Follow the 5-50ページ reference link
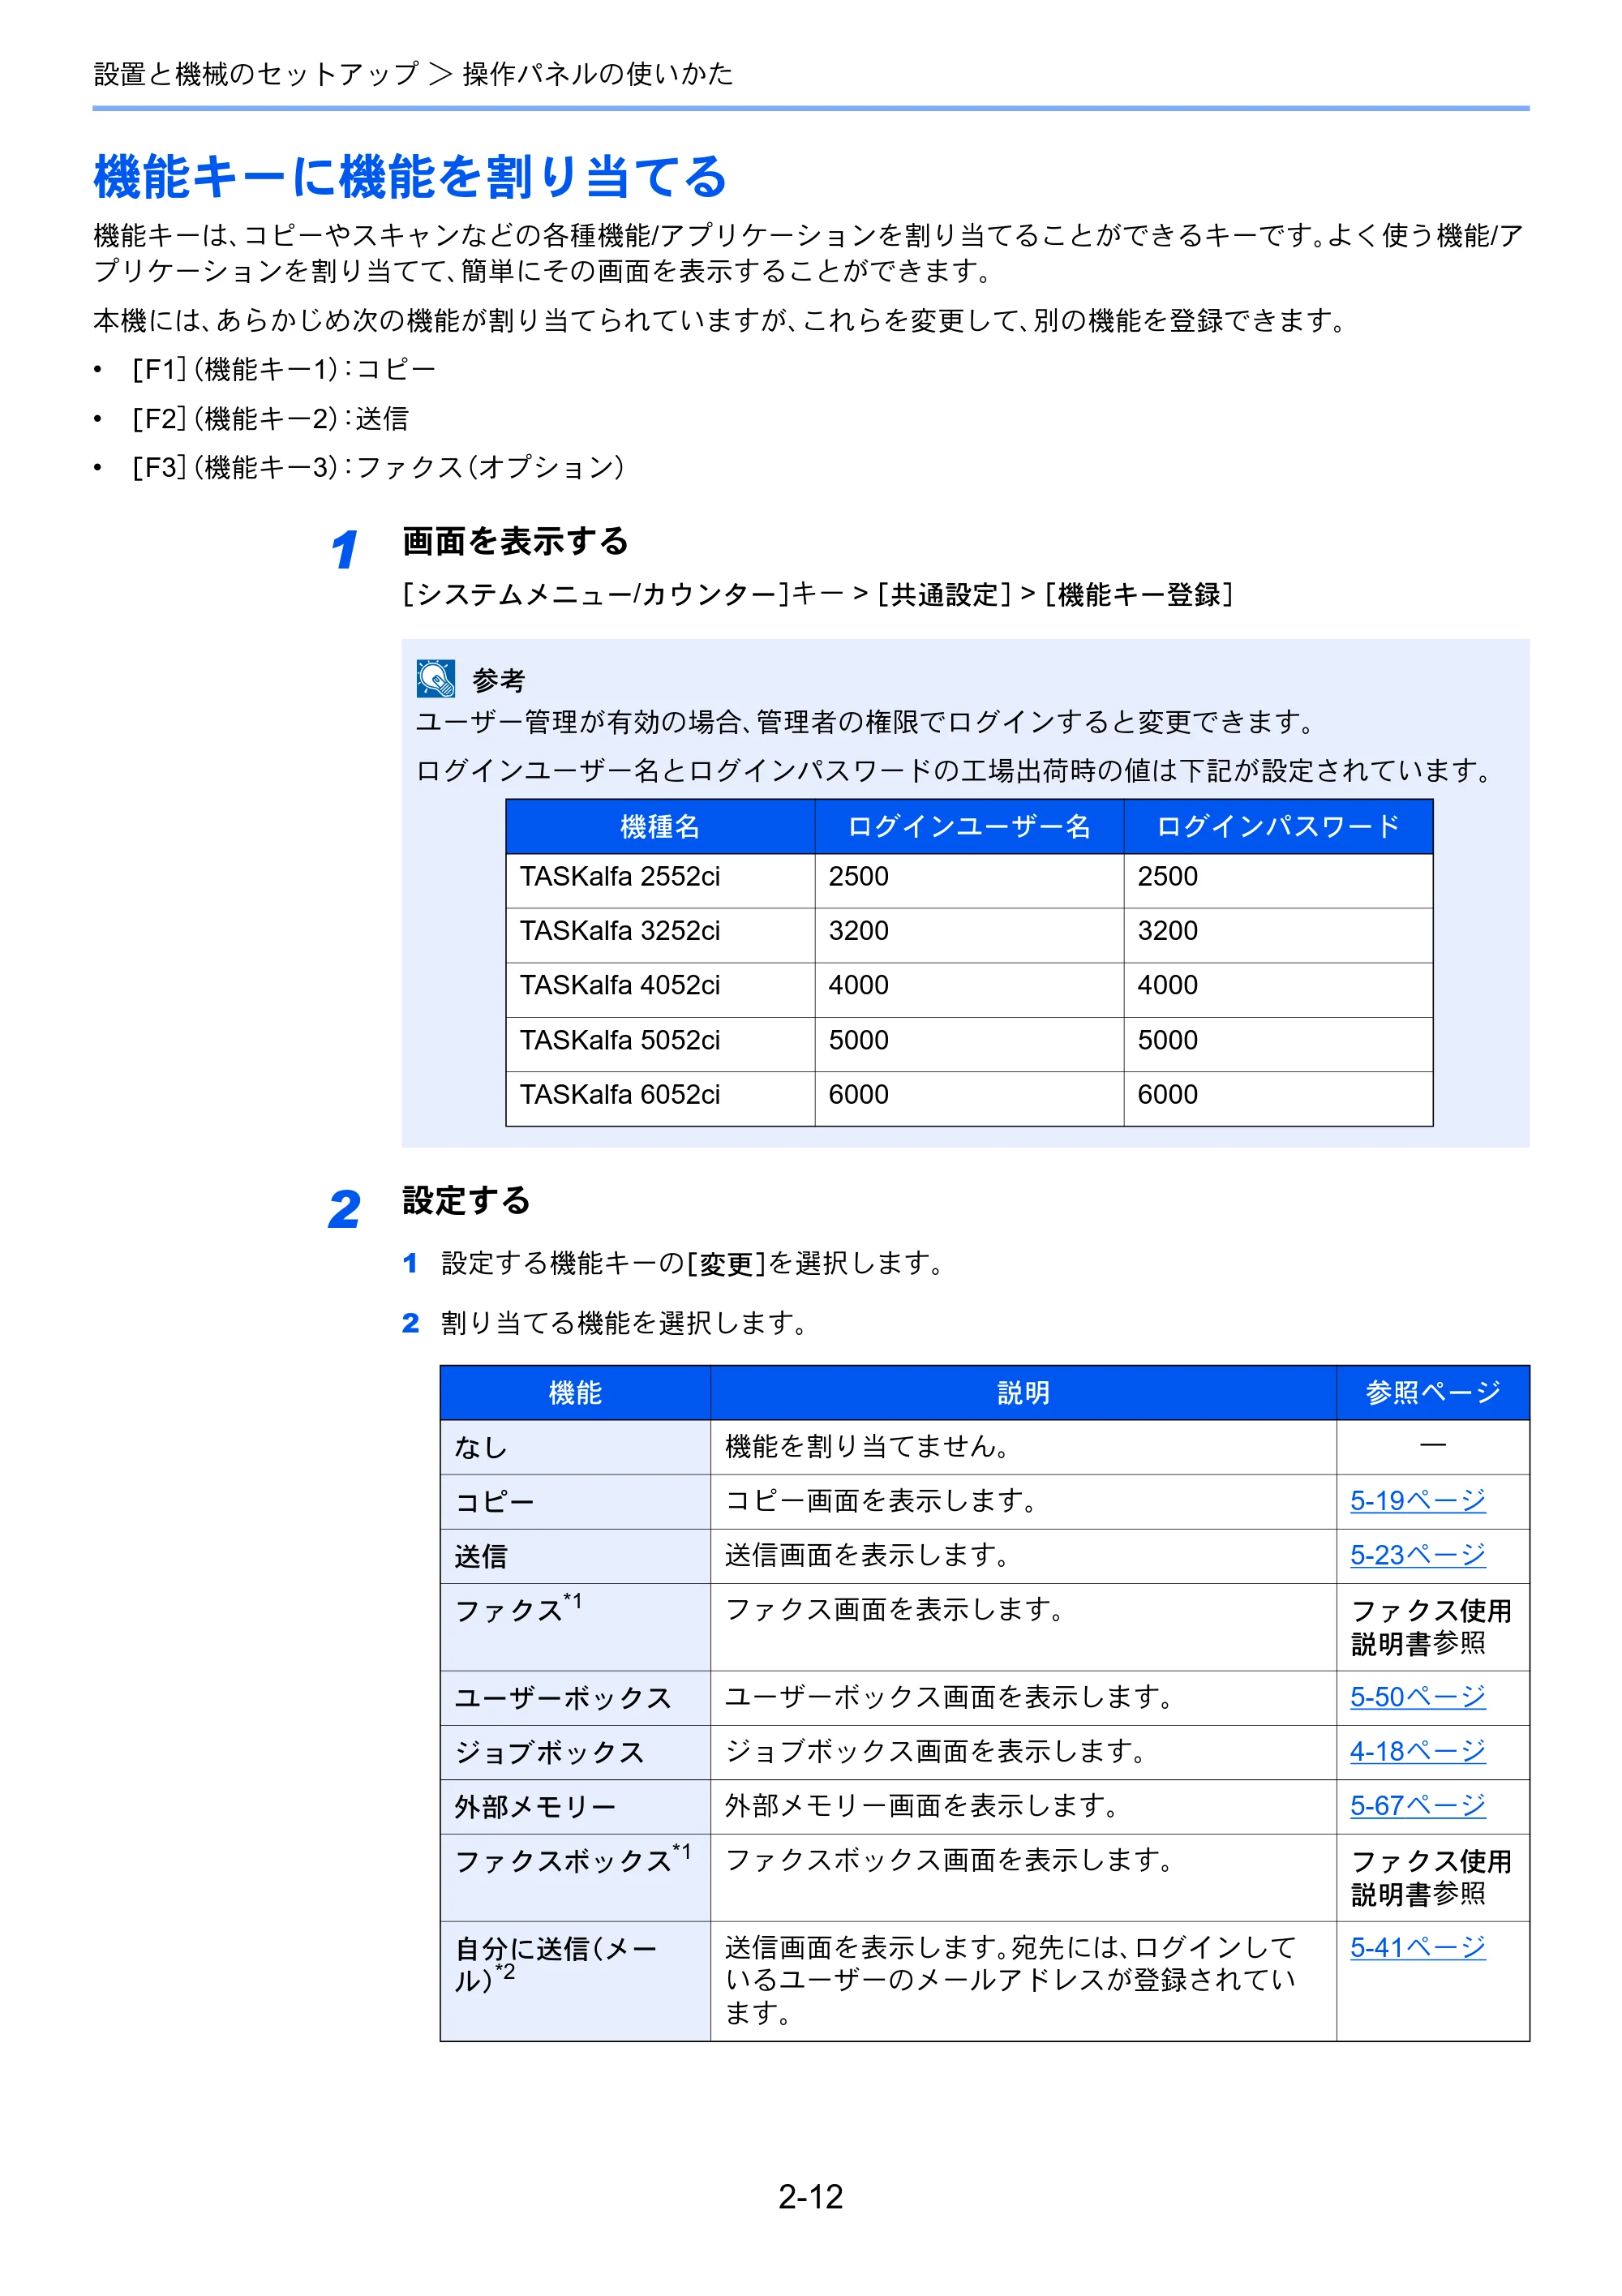The width and height of the screenshot is (1622, 2296). [1417, 1696]
